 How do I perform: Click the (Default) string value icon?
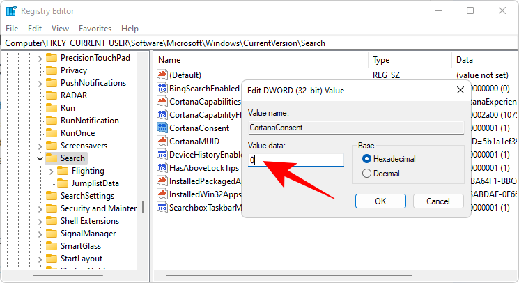click(x=162, y=75)
